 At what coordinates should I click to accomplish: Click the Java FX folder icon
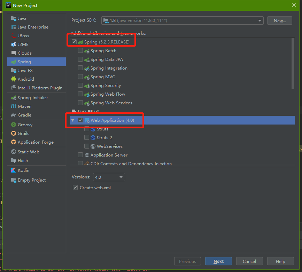pos(14,71)
